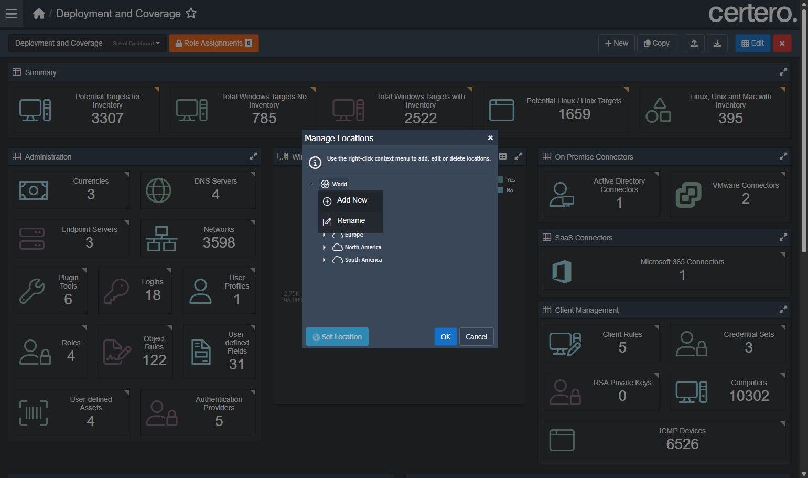This screenshot has width=808, height=478.
Task: Choose Rename from context menu
Action: click(350, 221)
